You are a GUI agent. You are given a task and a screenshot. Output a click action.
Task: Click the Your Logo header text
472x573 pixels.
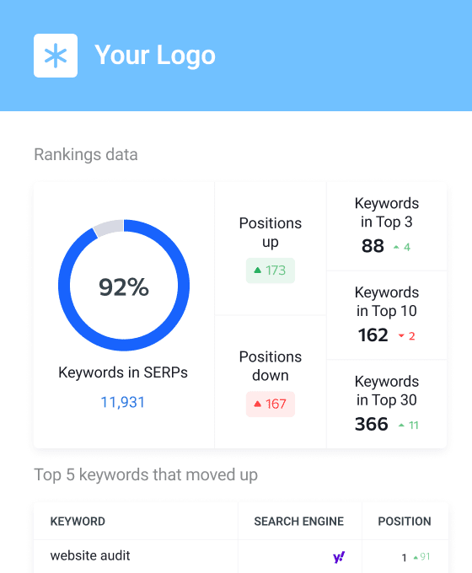tap(155, 56)
